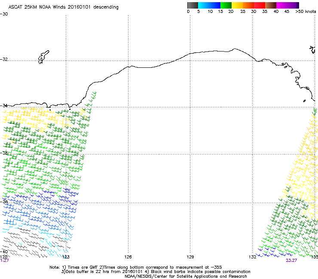Viewport: 318px width, 279px height.
Task: Choose the green 15-20 knots legend color
Action: (226, 5)
